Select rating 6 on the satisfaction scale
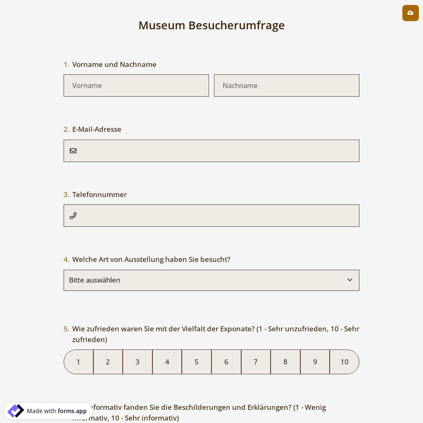Screen dimensions: 423x423 pyautogui.click(x=226, y=362)
